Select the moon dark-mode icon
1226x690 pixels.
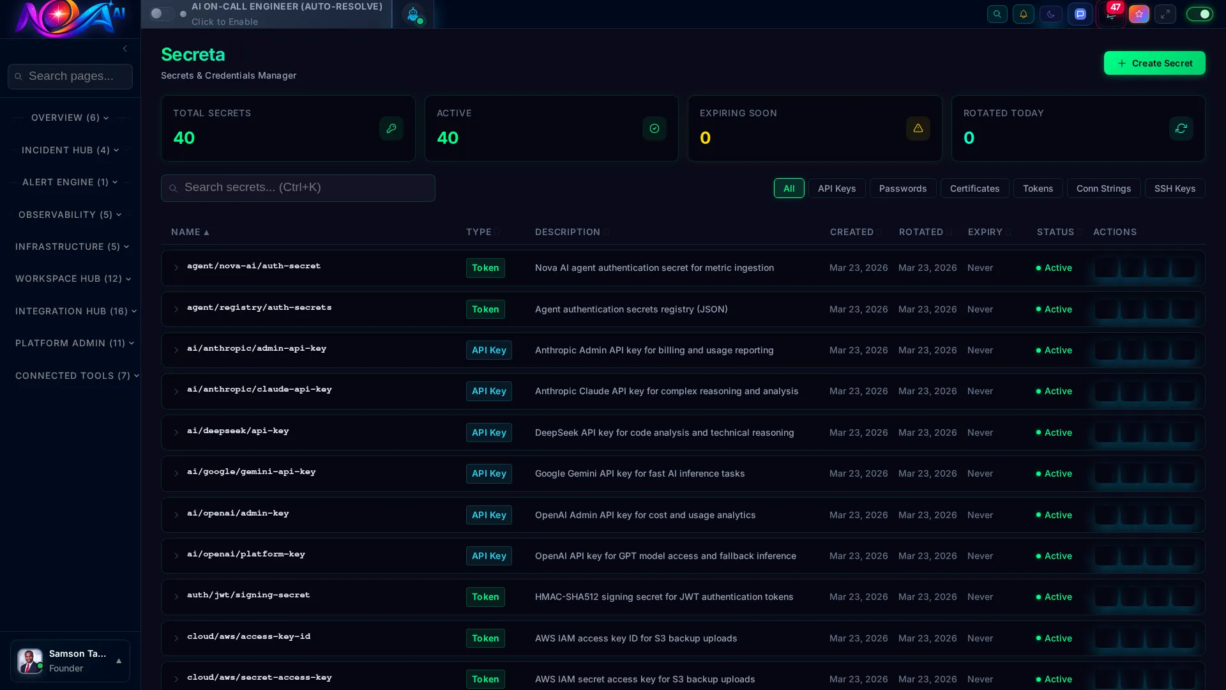pos(1050,13)
